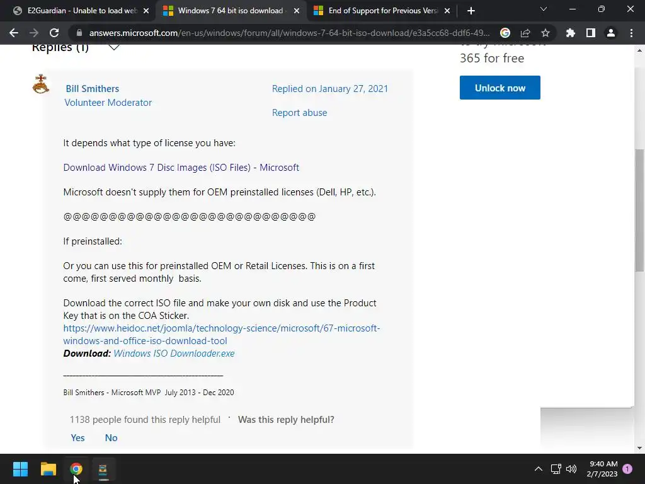Open Chrome extensions puzzle icon
The height and width of the screenshot is (484, 645).
571,33
